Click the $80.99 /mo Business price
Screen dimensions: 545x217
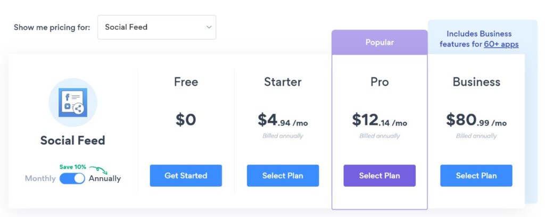(476, 120)
